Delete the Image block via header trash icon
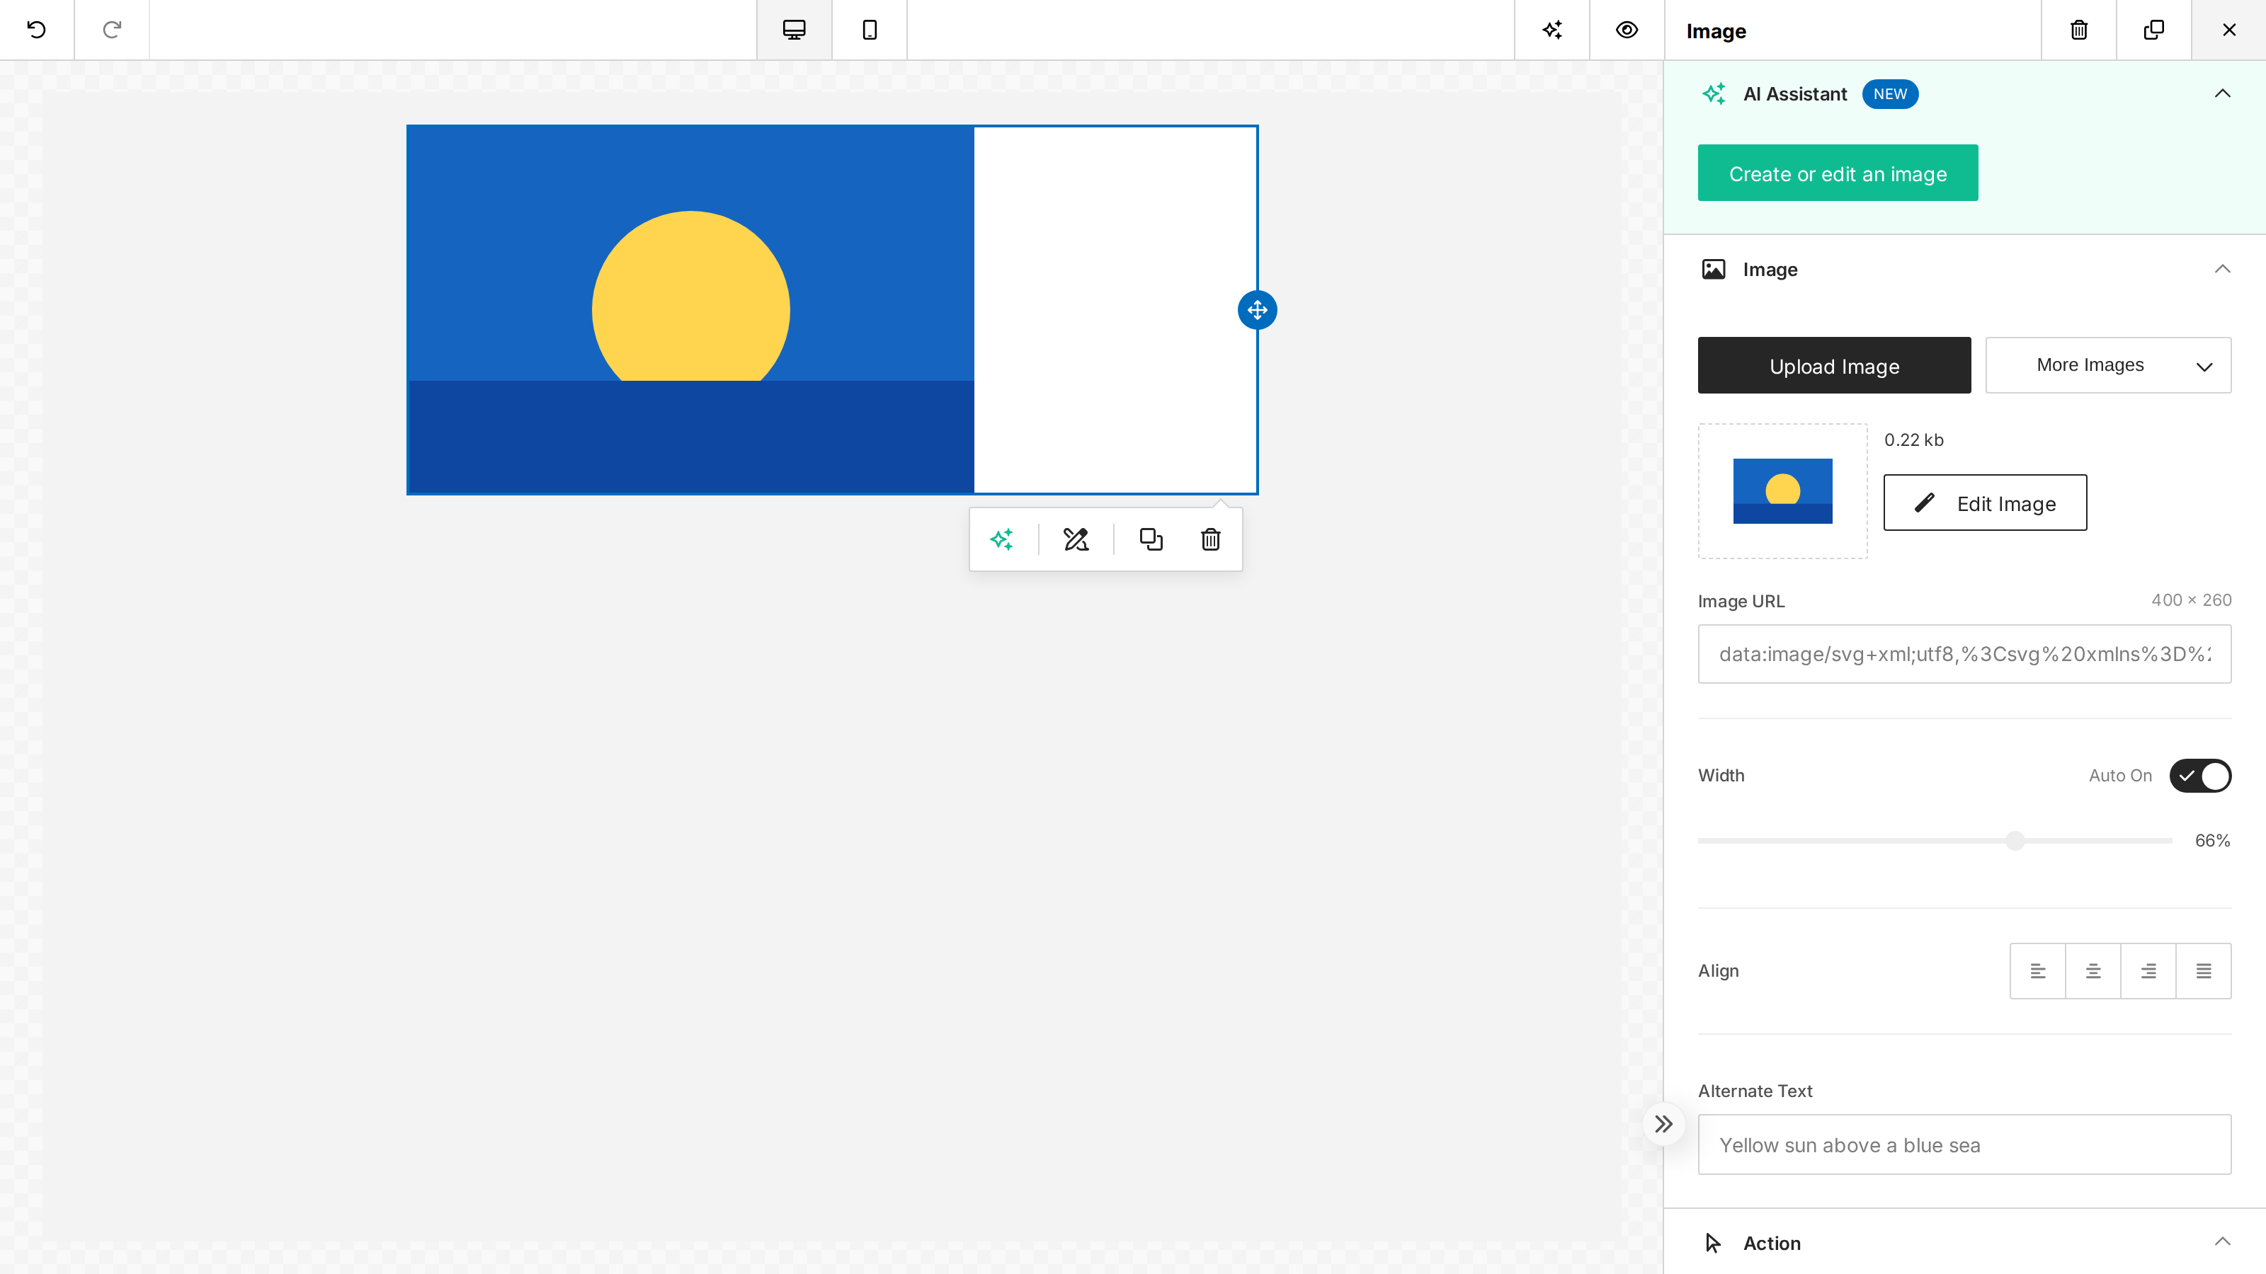This screenshot has width=2266, height=1274. click(x=2078, y=30)
